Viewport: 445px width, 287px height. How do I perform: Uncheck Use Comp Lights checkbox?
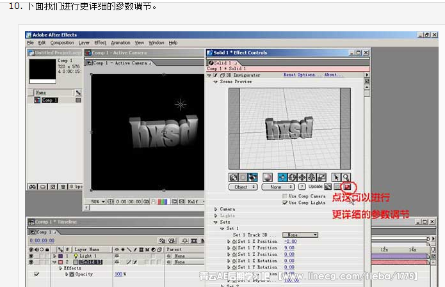point(285,203)
